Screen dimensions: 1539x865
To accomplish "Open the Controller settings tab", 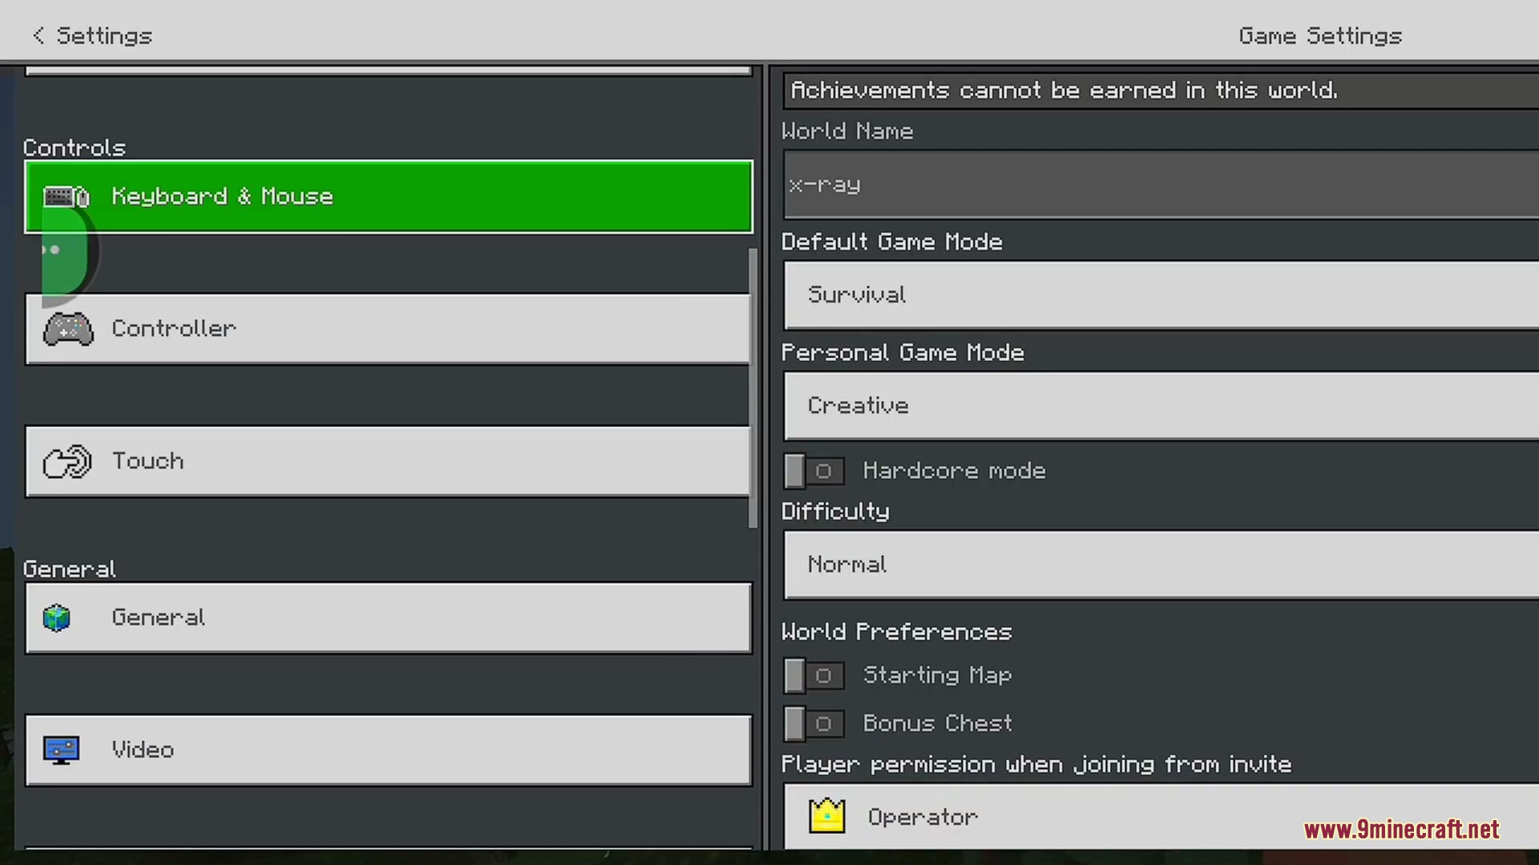I will pyautogui.click(x=387, y=329).
